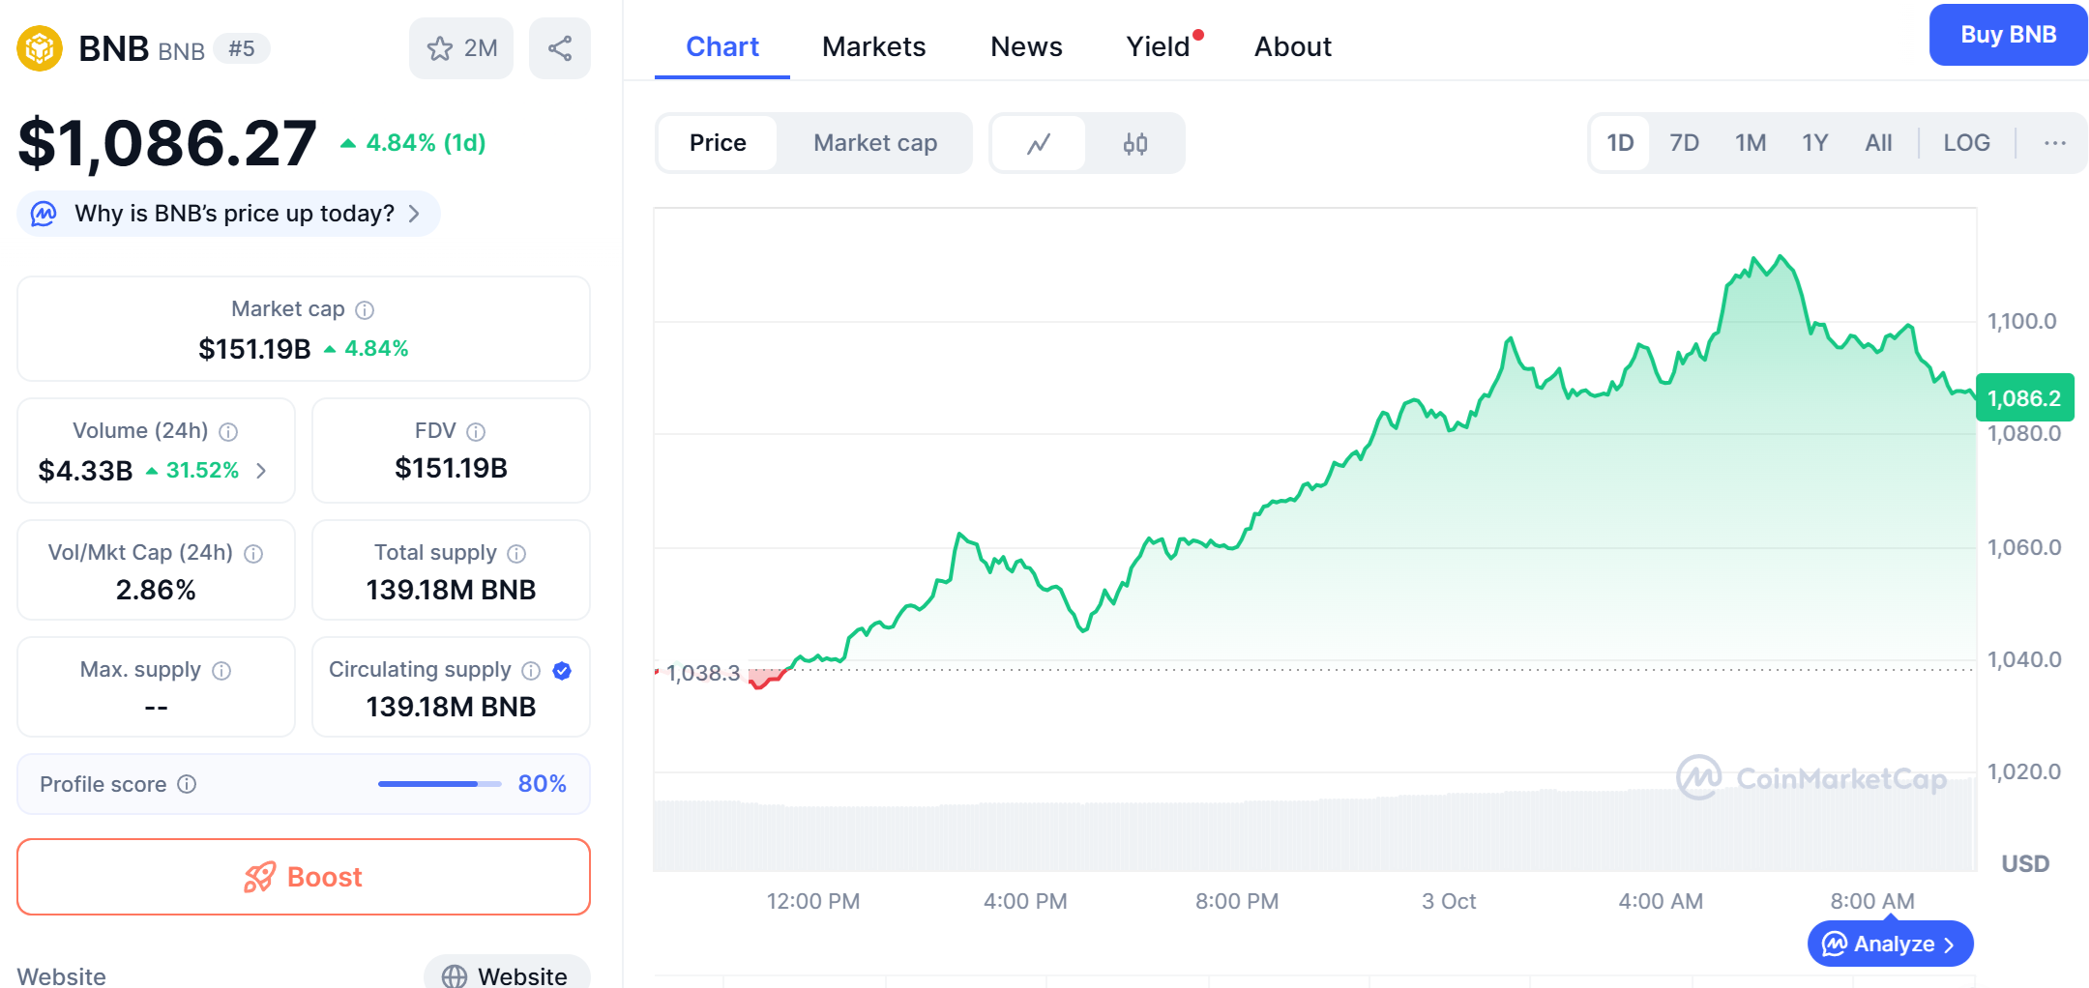This screenshot has width=2089, height=988.
Task: Click the Market cap info icon
Action: point(365,310)
